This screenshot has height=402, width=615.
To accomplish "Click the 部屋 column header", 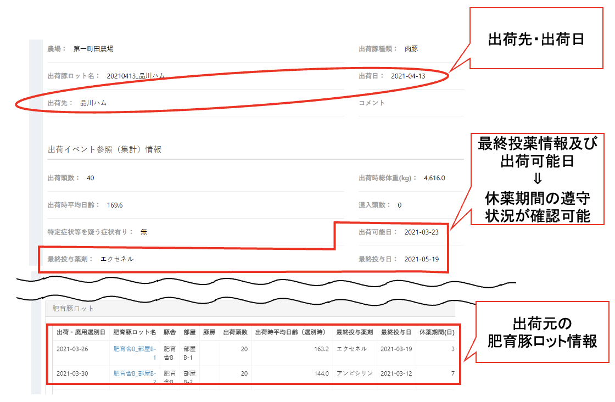I will coord(189,332).
